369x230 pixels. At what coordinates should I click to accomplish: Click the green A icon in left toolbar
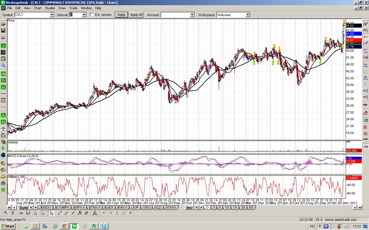click(3, 87)
